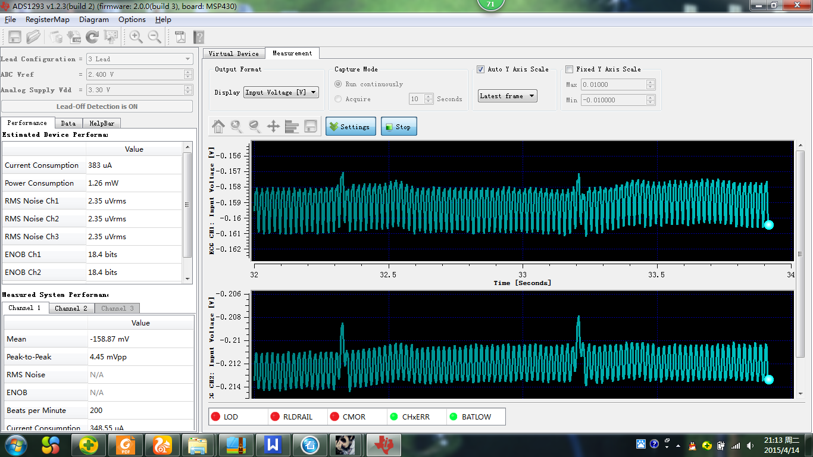This screenshot has width=813, height=457.
Task: Click the Zoom In magnifier in main toolbar
Action: 136,37
